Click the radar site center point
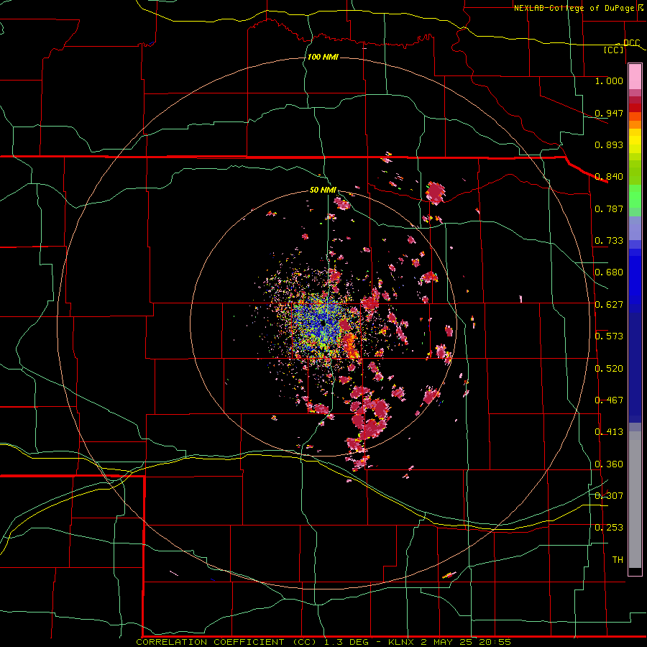The height and width of the screenshot is (647, 647). click(323, 323)
